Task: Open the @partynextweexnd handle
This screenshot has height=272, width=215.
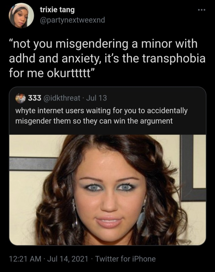Action: 73,20
